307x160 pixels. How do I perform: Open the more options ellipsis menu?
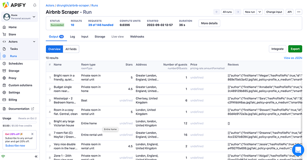pyautogui.click(x=299, y=12)
